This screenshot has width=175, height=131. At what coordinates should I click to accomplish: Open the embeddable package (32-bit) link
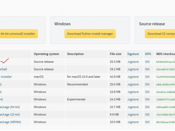pos(10,115)
